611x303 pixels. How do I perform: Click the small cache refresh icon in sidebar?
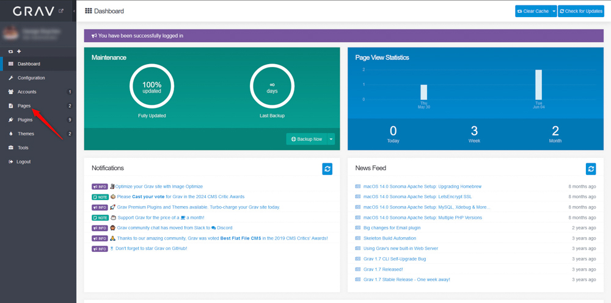coord(10,51)
